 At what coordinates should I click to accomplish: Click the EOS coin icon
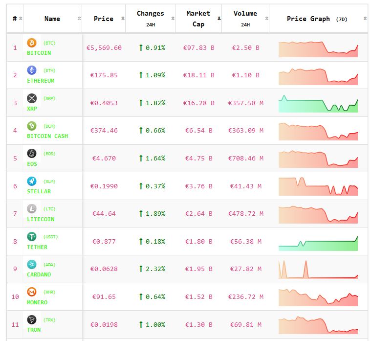click(x=32, y=154)
